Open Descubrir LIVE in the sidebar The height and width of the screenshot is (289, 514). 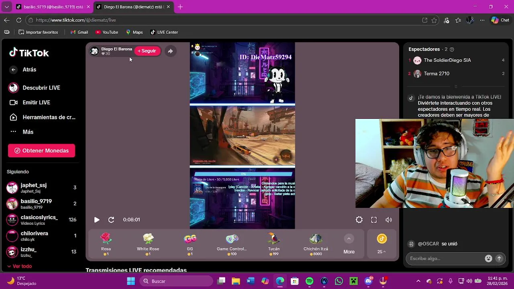(35, 88)
